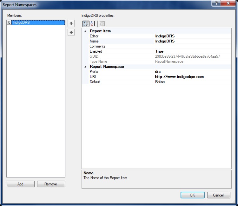Screen dimensions: 238x206
Task: Edit the Name property value field
Action: [192, 41]
